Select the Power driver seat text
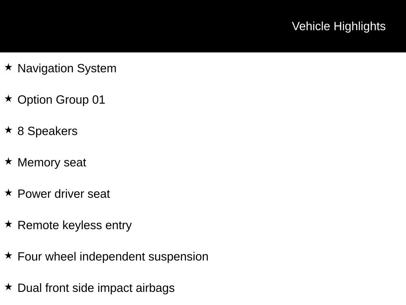 pos(64,194)
